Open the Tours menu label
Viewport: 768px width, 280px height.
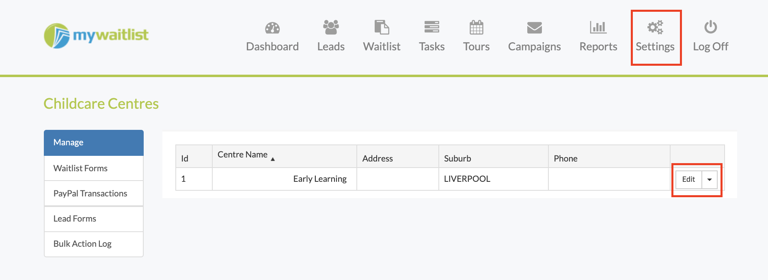[x=476, y=47]
